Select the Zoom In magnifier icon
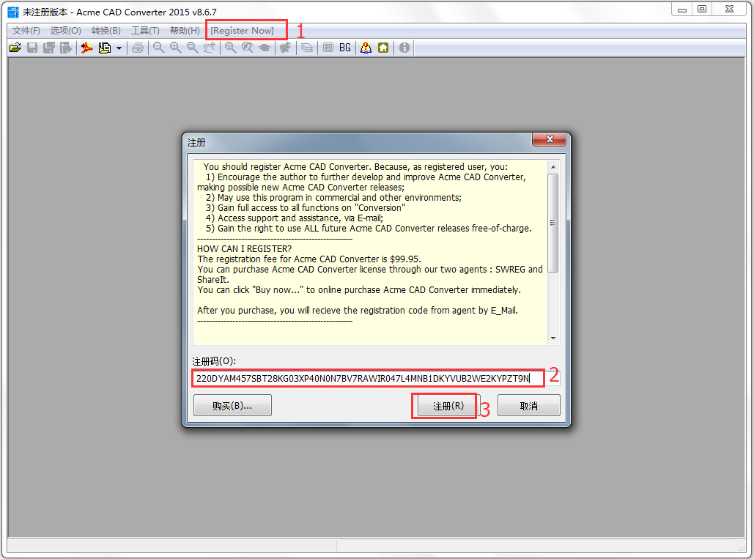The image size is (754, 559). pyautogui.click(x=174, y=47)
